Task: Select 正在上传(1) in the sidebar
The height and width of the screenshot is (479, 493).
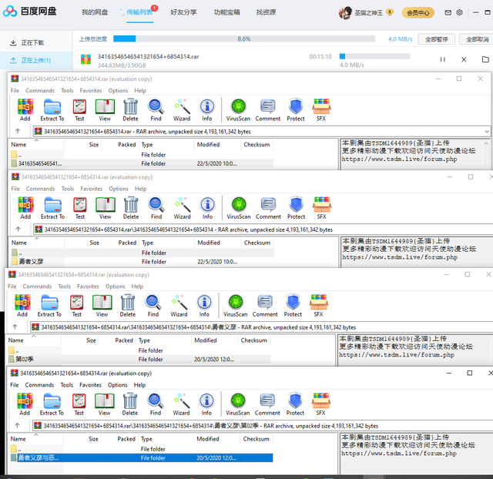Action: coord(36,60)
